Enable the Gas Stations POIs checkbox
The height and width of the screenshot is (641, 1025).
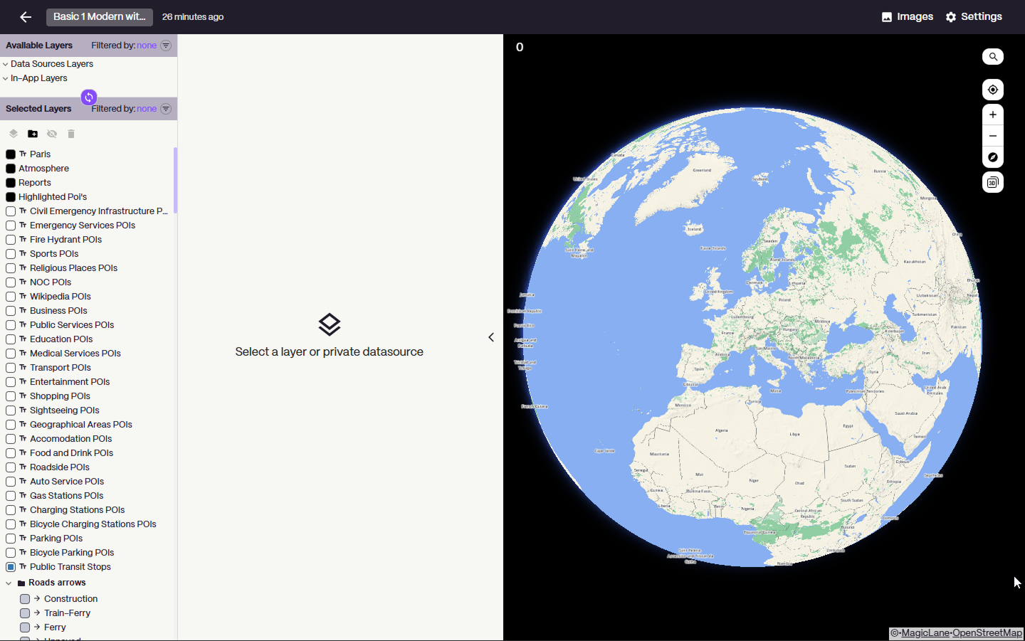coord(11,496)
